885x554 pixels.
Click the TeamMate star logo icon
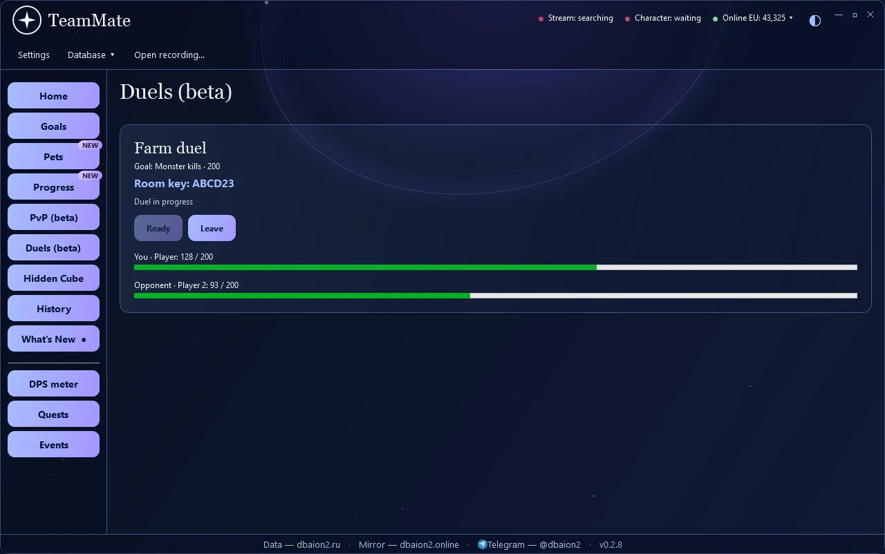tap(27, 21)
